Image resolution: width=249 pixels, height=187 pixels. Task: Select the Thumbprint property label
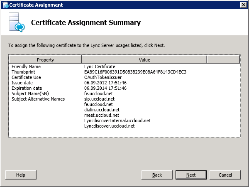coord(23,72)
